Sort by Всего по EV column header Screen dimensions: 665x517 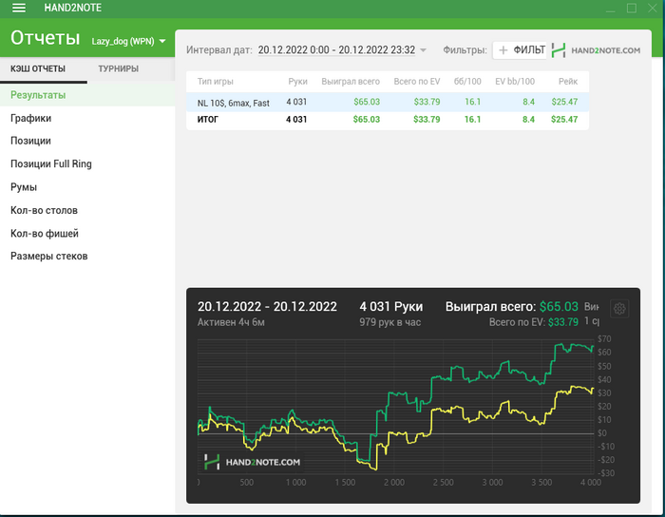pyautogui.click(x=417, y=82)
